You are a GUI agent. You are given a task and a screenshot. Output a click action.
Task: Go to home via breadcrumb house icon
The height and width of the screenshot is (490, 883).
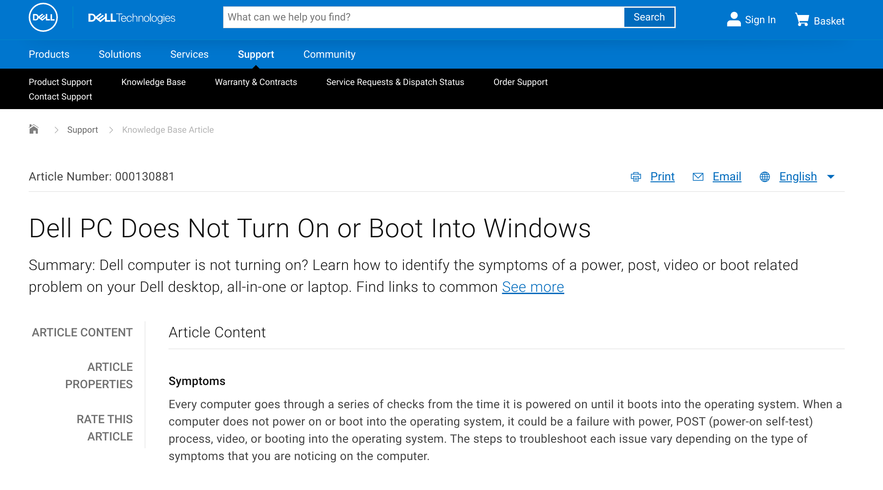point(34,129)
